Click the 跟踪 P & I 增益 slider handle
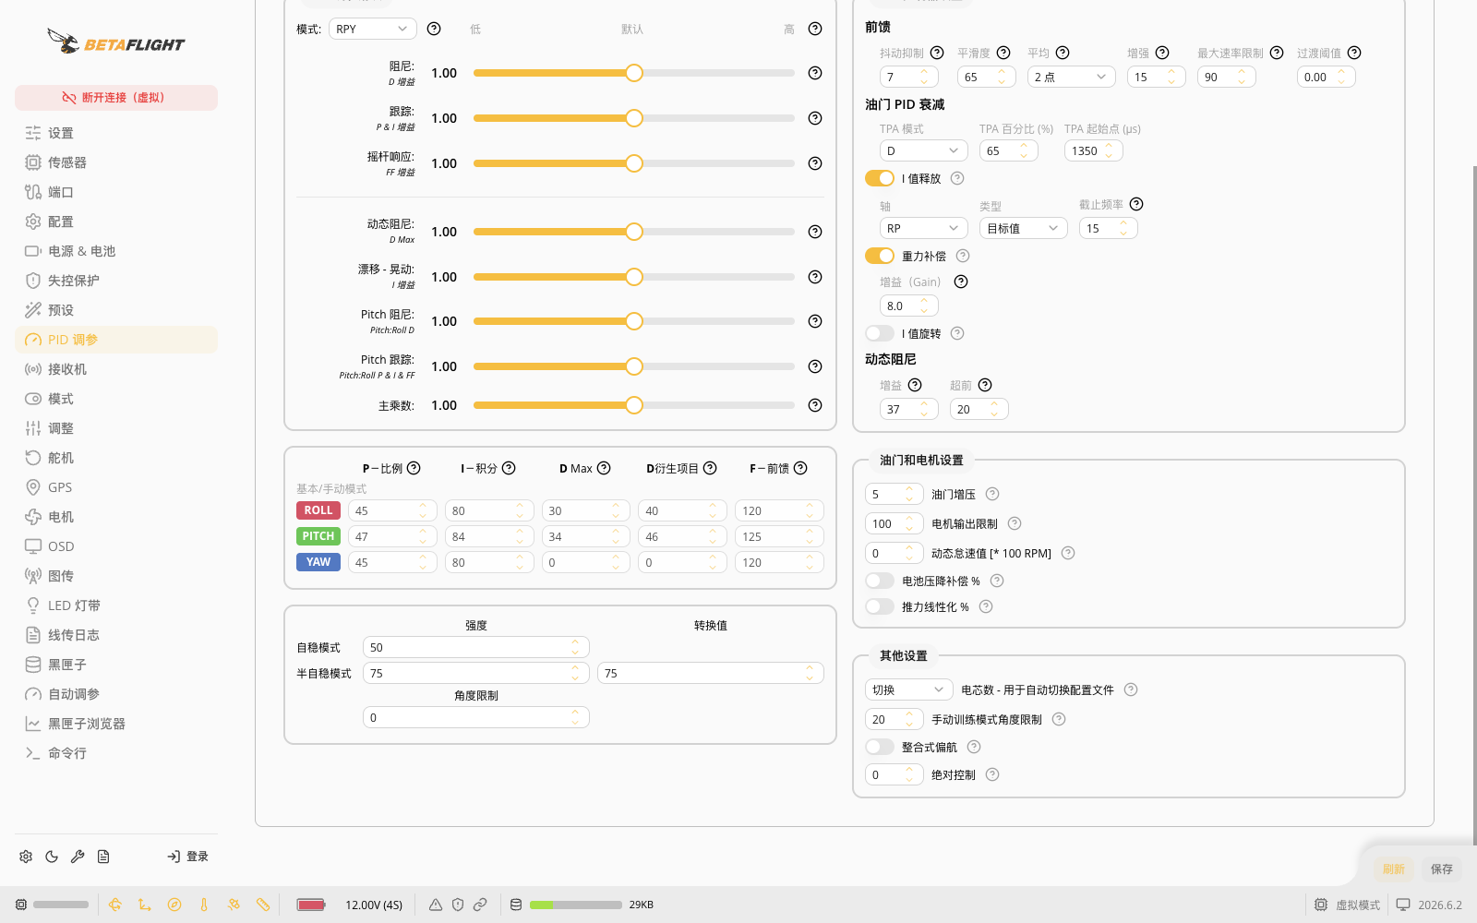Screen dimensions: 1477x923 point(634,118)
